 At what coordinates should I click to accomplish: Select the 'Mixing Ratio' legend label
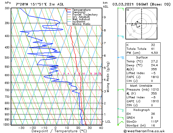click(x=81, y=24)
